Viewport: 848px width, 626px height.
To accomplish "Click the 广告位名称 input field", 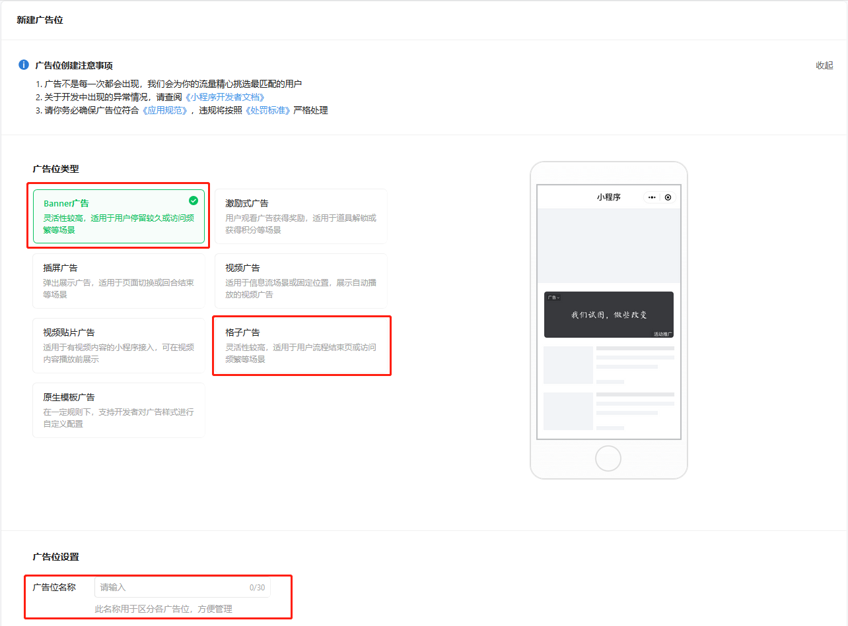I will pyautogui.click(x=182, y=587).
